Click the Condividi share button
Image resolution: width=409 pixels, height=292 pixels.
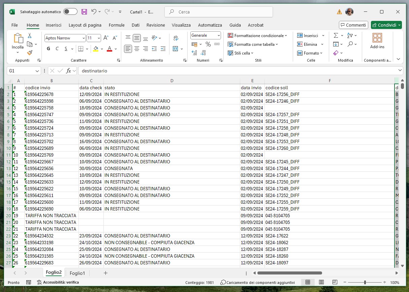[386, 25]
